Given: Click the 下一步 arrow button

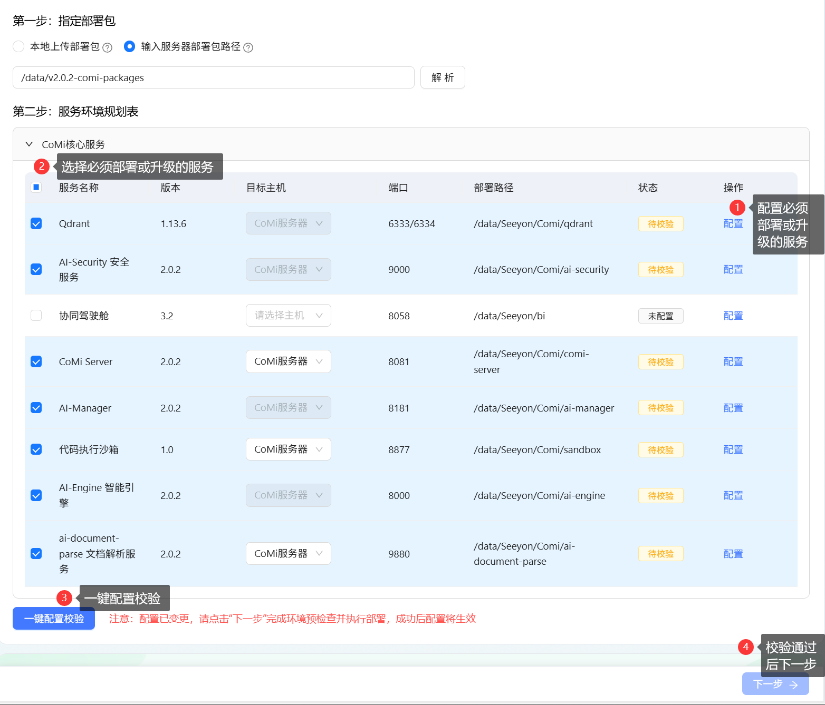Looking at the screenshot, I should [x=775, y=684].
